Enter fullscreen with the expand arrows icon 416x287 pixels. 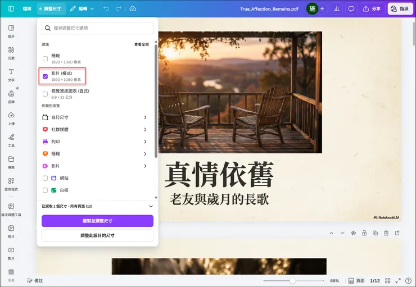[x=398, y=281]
